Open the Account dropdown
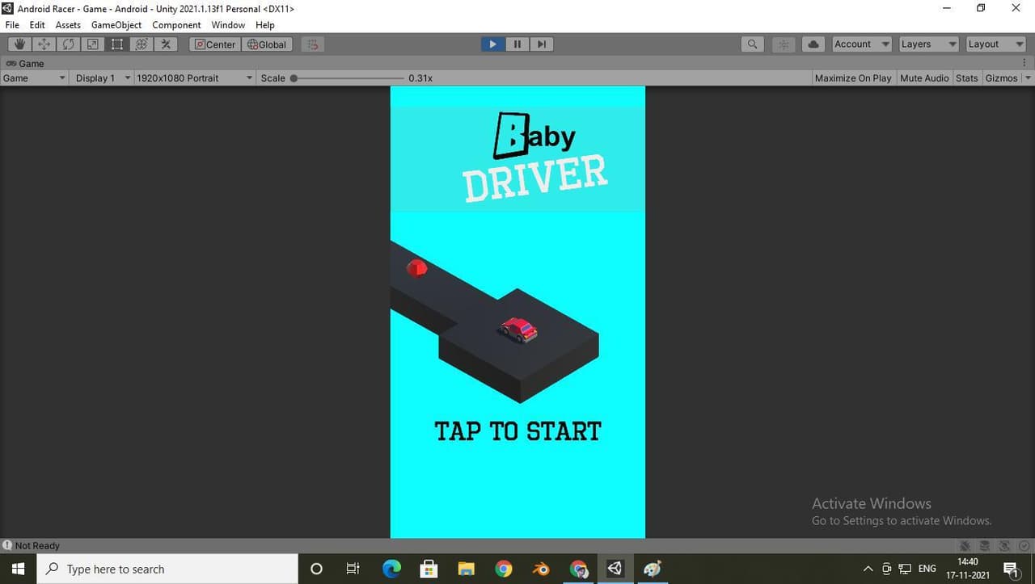Screen dimensions: 1035x584 pos(862,44)
